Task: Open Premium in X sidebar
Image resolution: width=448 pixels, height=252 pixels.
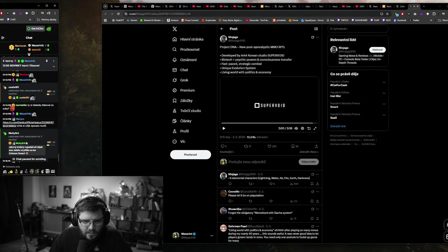Action: tap(183, 90)
